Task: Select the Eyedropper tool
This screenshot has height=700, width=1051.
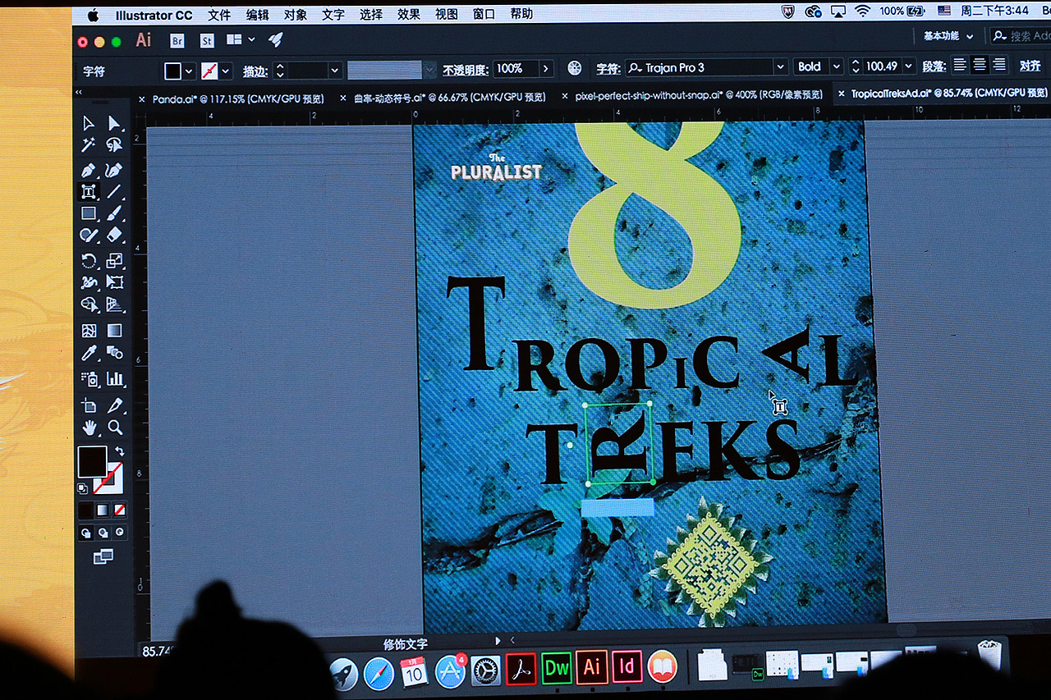Action: click(89, 353)
